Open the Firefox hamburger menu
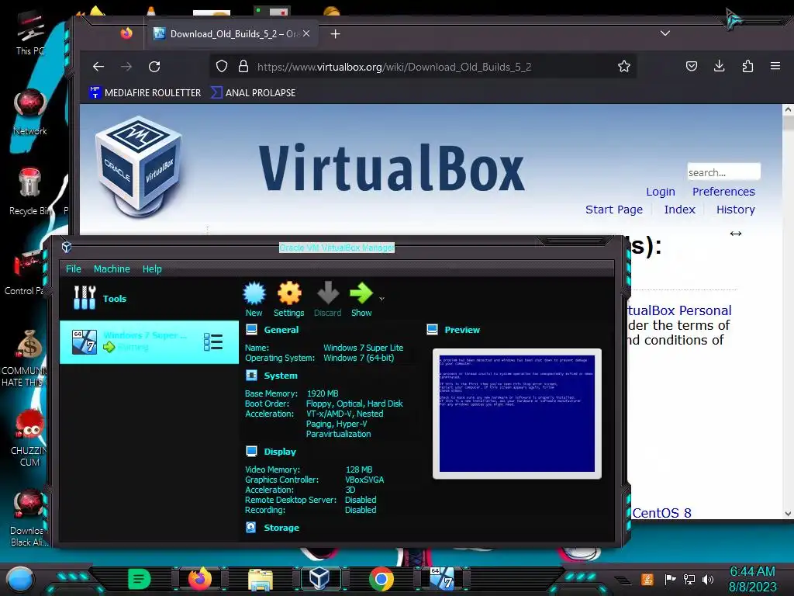This screenshot has width=794, height=596. point(775,66)
